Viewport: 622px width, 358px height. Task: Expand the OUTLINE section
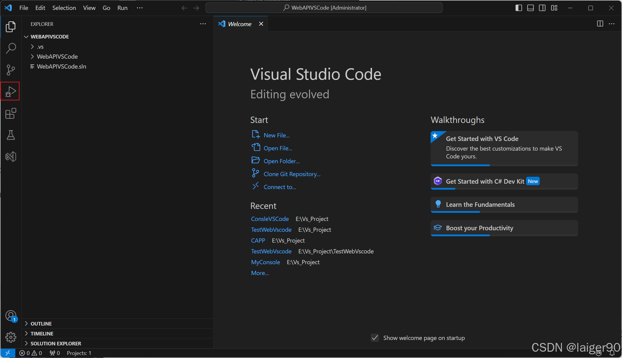click(41, 324)
